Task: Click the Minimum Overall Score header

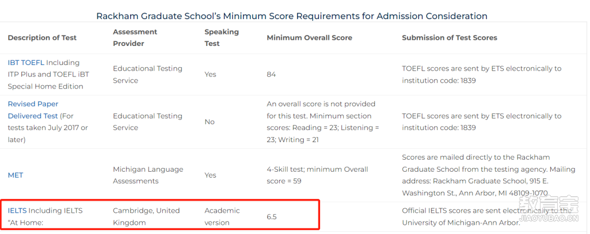Action: (309, 38)
